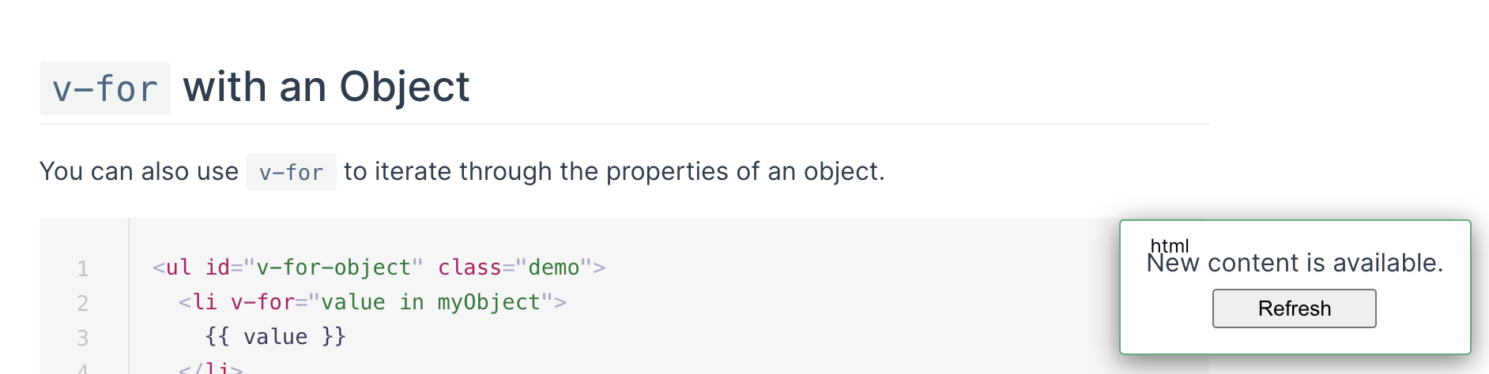This screenshot has height=374, width=1489.
Task: Select line number 2 in code block
Action: [83, 303]
